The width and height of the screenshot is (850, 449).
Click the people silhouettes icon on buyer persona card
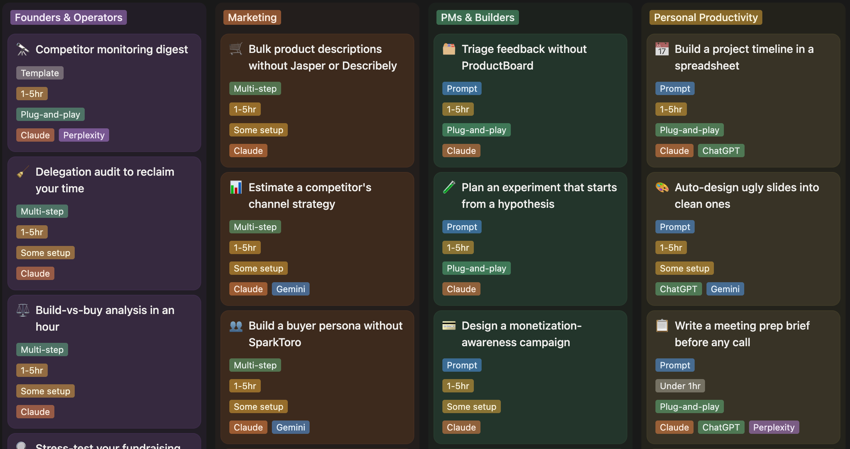tap(236, 325)
